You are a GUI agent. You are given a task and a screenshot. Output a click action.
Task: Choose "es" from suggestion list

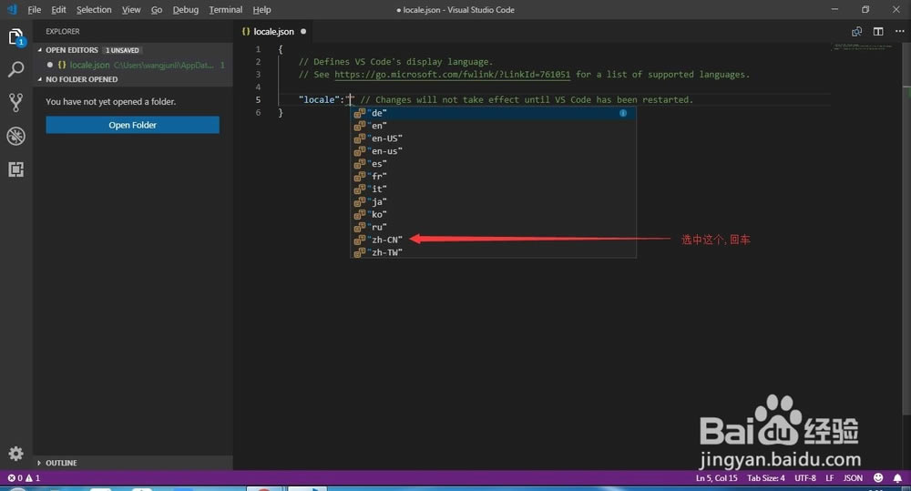(x=493, y=164)
